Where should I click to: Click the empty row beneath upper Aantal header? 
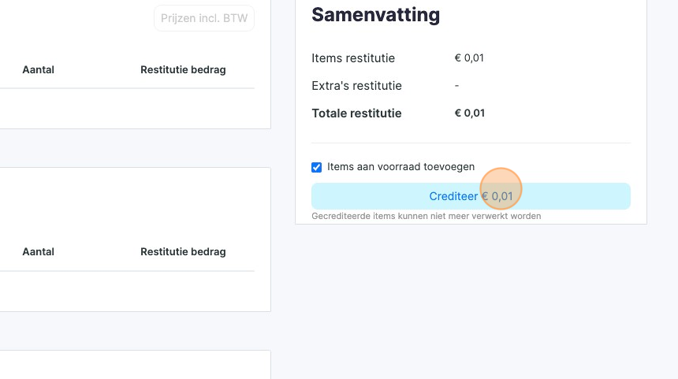[126, 109]
